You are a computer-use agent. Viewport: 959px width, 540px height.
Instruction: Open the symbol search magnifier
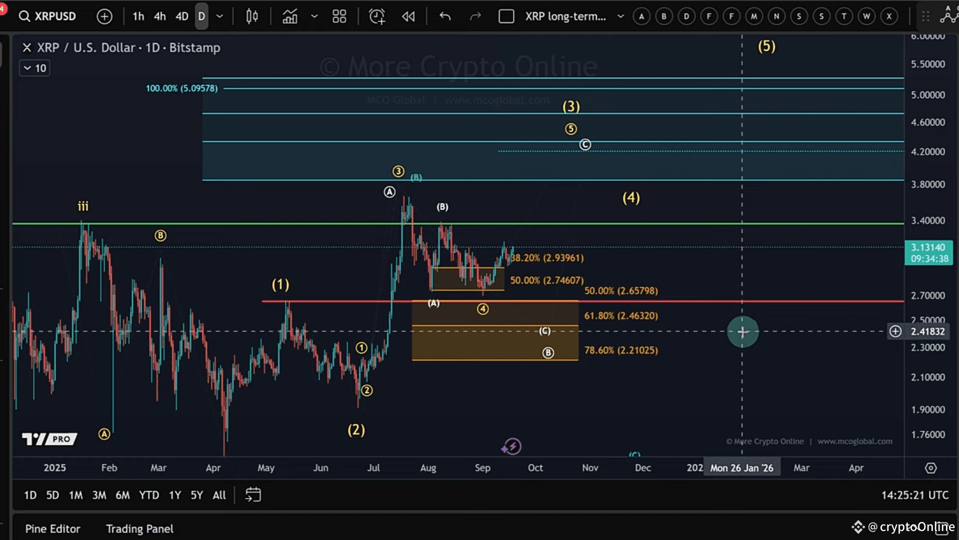(24, 16)
